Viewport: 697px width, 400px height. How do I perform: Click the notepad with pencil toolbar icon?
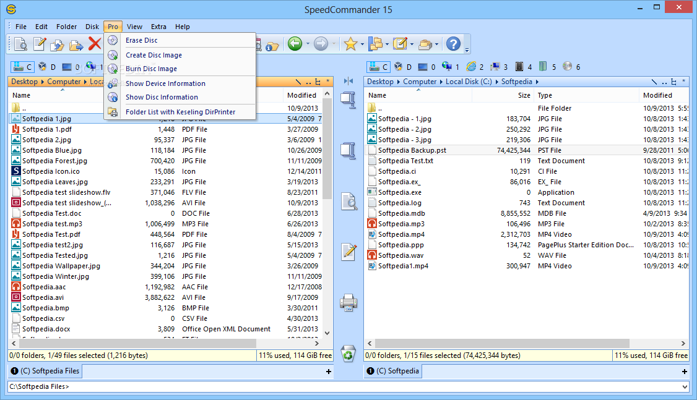coord(400,43)
